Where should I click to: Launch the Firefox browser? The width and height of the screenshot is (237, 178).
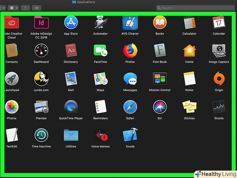(130, 51)
